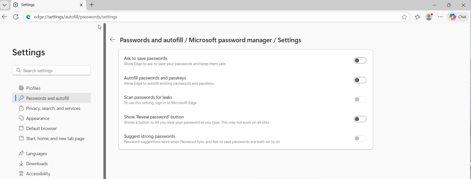Open Languages settings section
Image resolution: width=471 pixels, height=179 pixels.
[x=51, y=153]
